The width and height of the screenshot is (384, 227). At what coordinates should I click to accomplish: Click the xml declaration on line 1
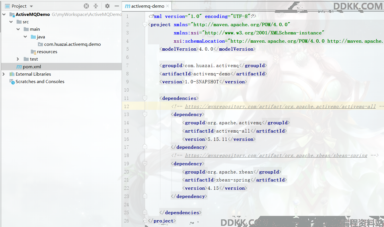coord(202,16)
